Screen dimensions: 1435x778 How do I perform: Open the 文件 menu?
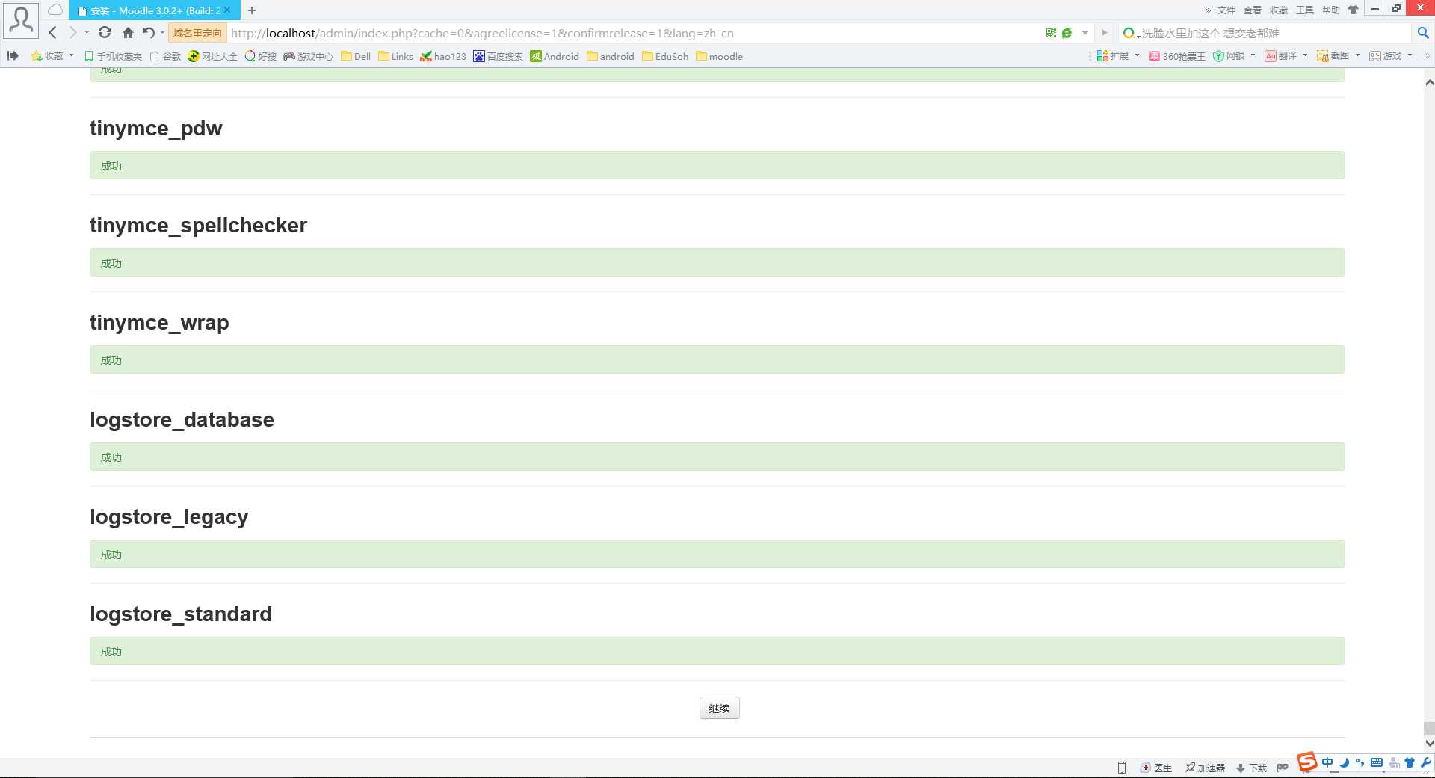(1226, 10)
